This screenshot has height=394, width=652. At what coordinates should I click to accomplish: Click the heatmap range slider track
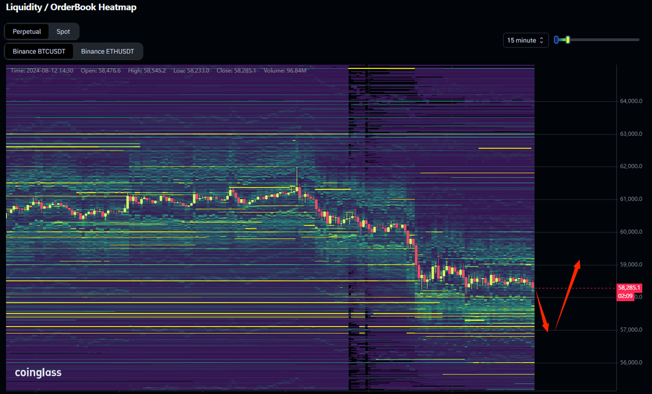click(x=597, y=40)
